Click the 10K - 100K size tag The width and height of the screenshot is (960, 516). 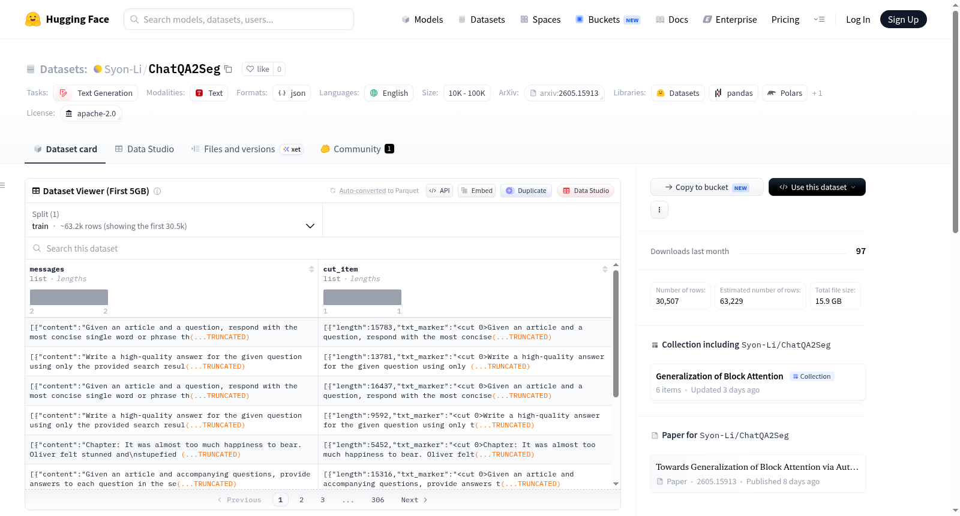point(467,93)
